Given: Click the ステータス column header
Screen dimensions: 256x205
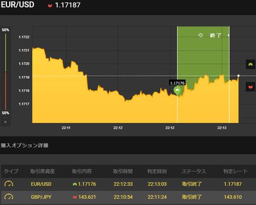Looking at the screenshot, I should (194, 171).
